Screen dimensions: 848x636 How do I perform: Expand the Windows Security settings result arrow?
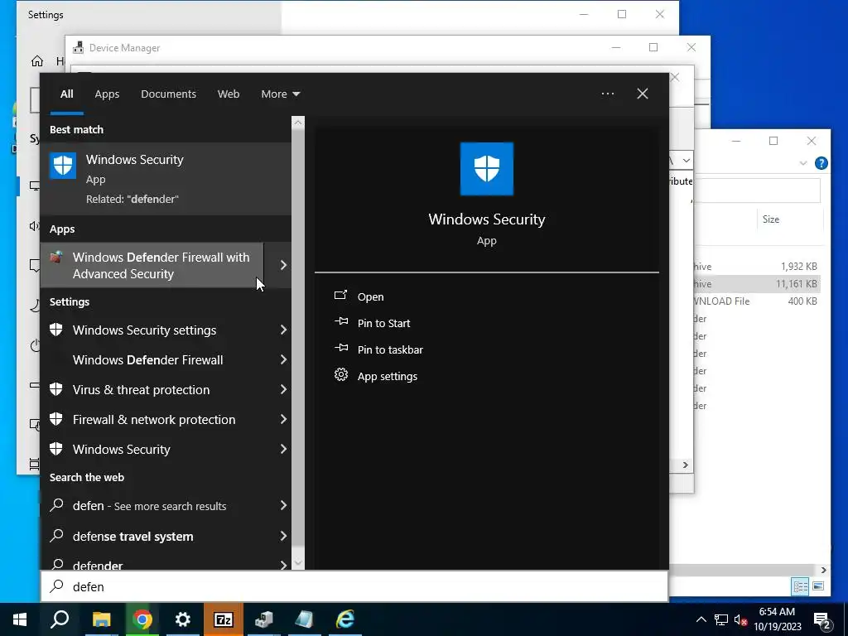click(x=283, y=330)
